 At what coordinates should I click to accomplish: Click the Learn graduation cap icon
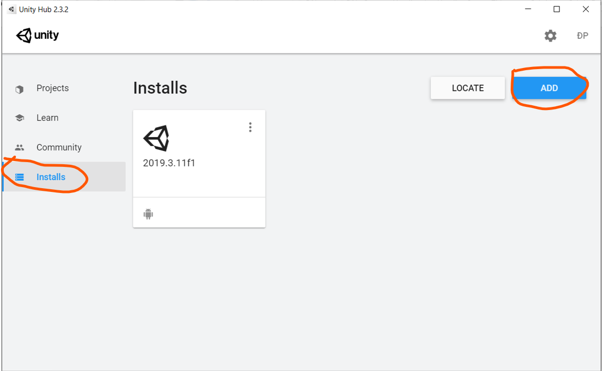20,118
